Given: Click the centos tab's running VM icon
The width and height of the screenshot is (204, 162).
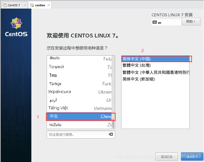Looking at the screenshot, I should coord(32,5).
